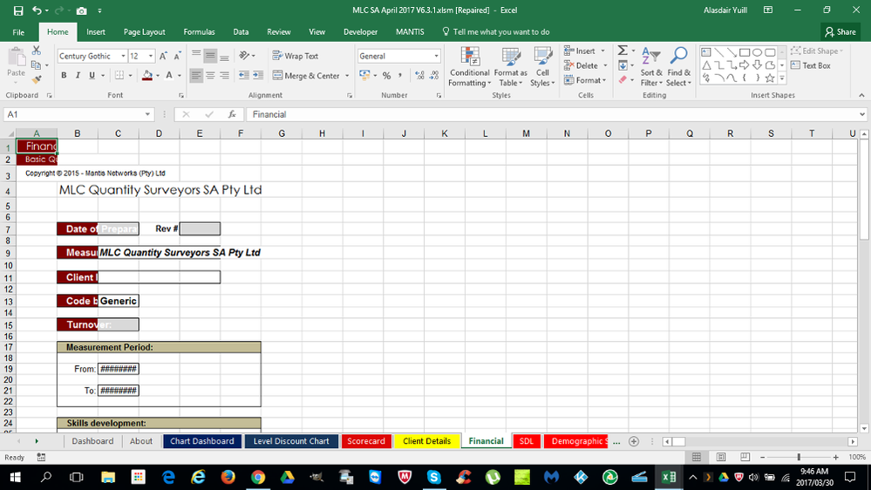This screenshot has width=871, height=490.
Task: Open Skype from the taskbar
Action: click(x=434, y=477)
